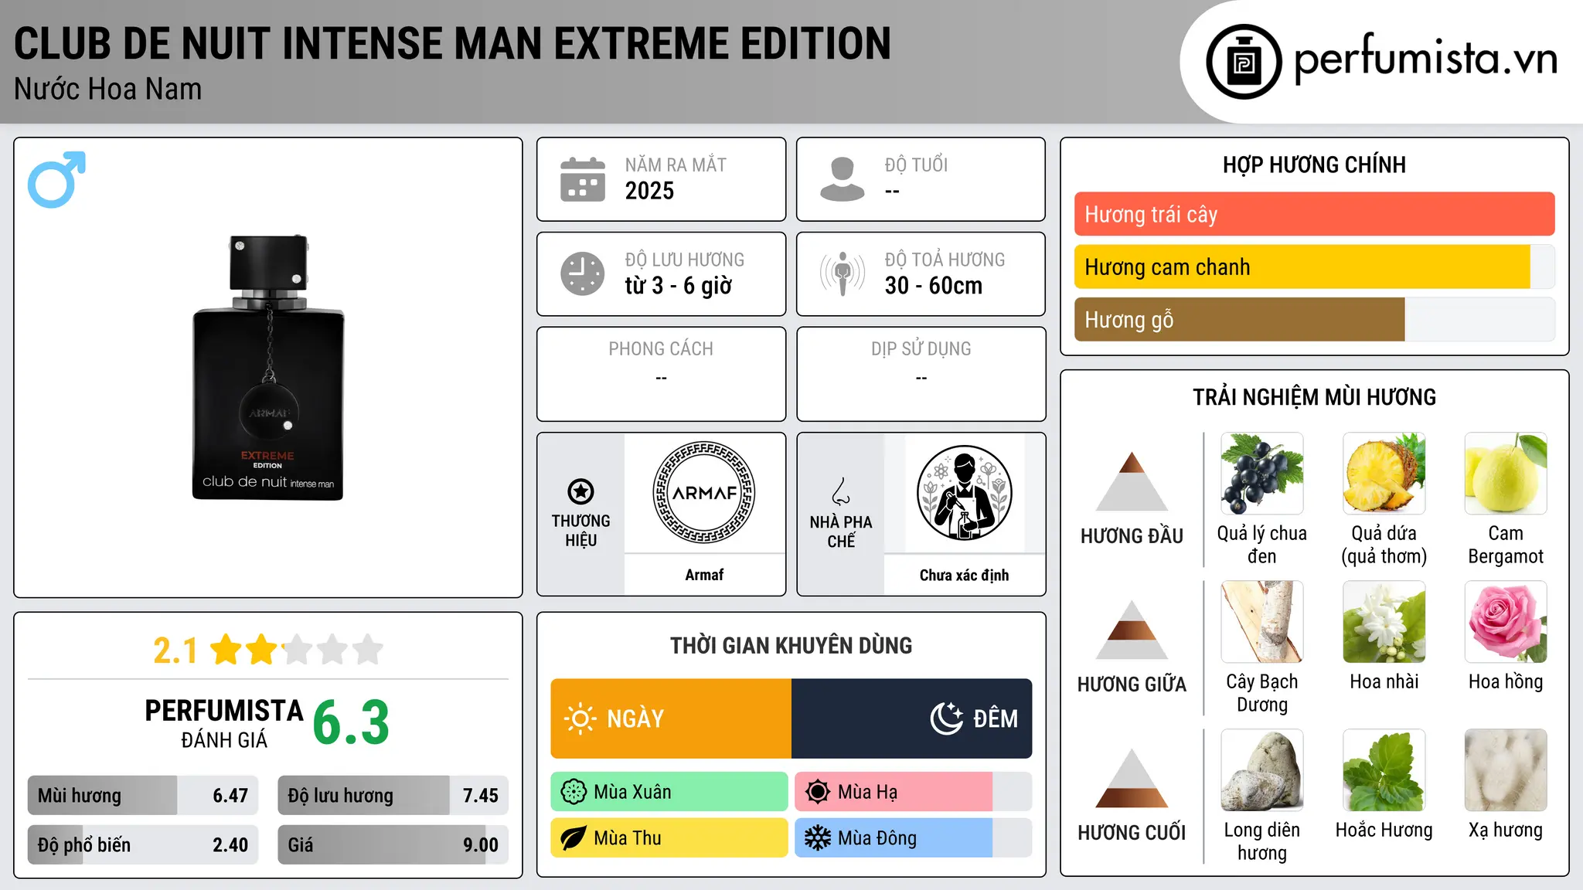
Task: Click the user rating number 2.1
Action: (x=175, y=651)
